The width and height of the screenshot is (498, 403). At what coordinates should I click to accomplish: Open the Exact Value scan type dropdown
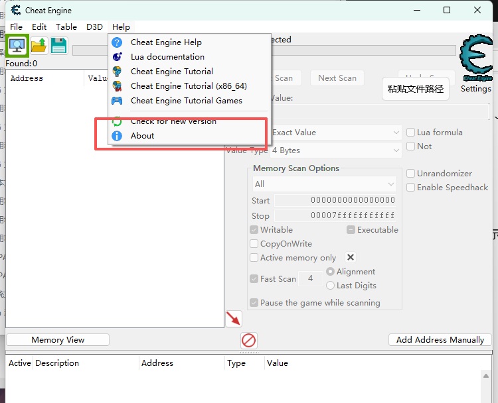pos(336,132)
